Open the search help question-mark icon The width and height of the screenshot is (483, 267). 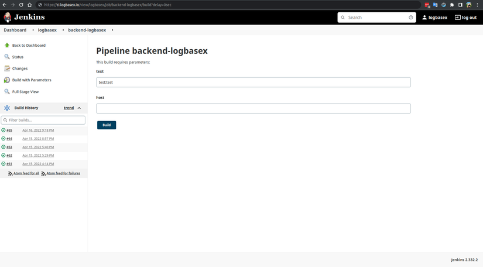click(x=410, y=18)
